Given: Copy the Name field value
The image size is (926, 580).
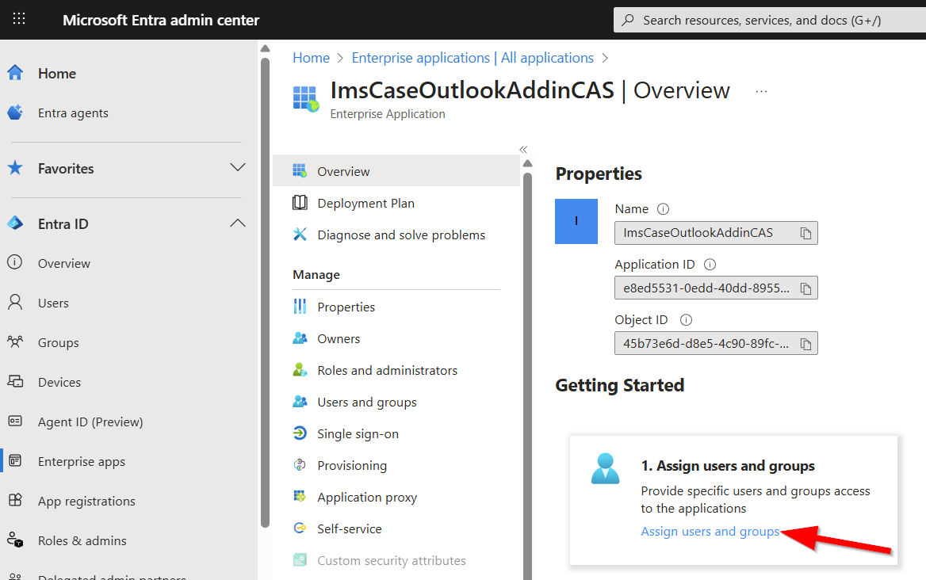Looking at the screenshot, I should coord(805,233).
